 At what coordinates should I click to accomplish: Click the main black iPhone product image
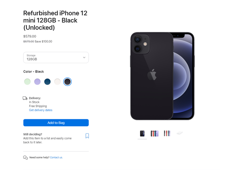162,76
